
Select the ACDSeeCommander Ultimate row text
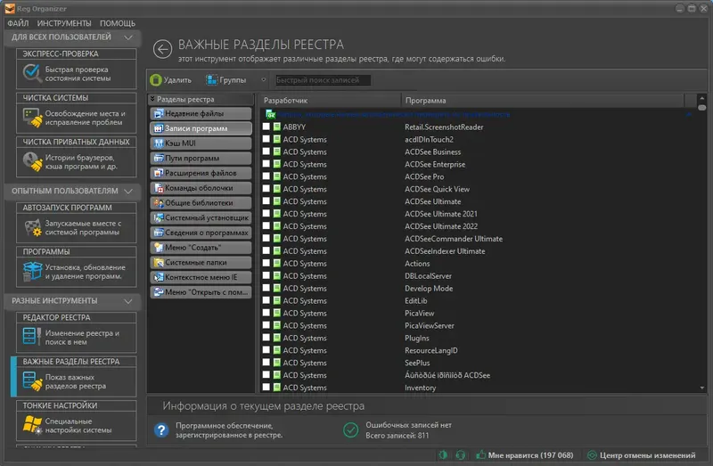click(454, 239)
